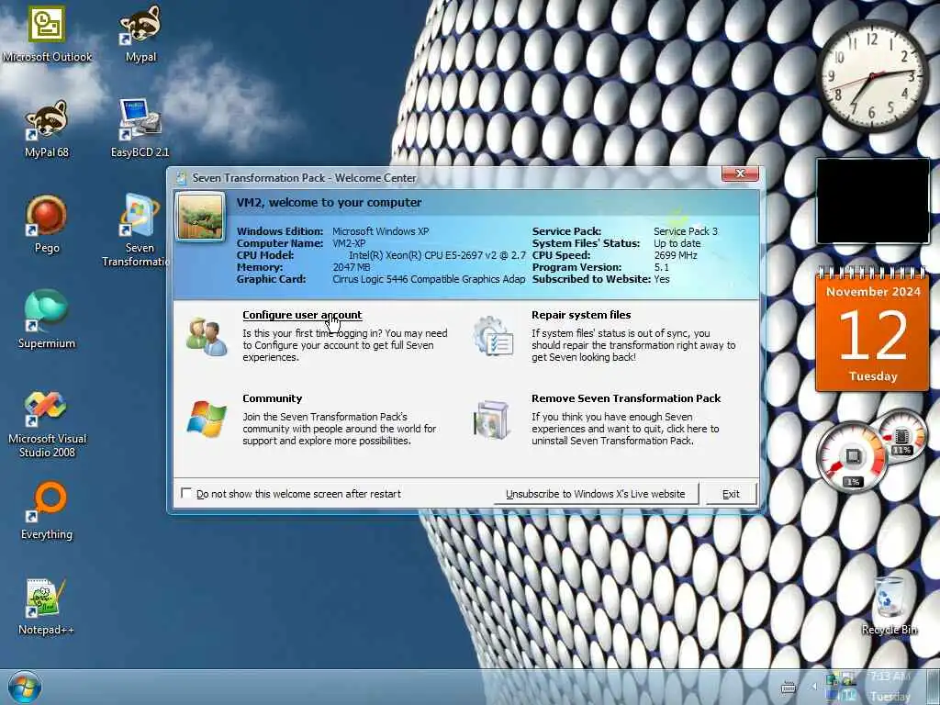The image size is (940, 705).
Task: Click the 'Microsoft Windows XP' edition value
Action: click(381, 231)
